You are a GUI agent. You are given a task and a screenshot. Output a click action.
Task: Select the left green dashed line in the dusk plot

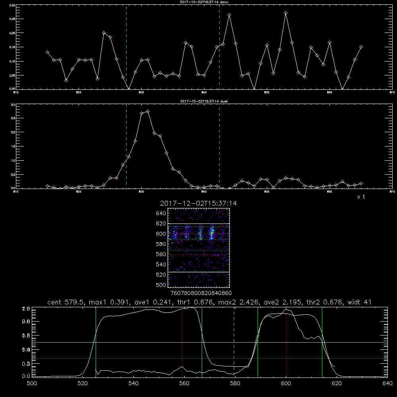(126, 146)
